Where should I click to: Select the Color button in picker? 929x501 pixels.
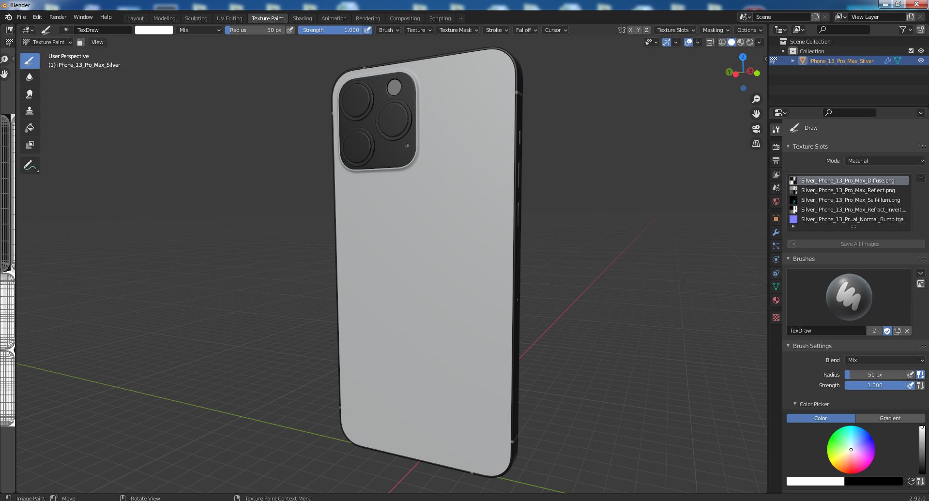(821, 418)
